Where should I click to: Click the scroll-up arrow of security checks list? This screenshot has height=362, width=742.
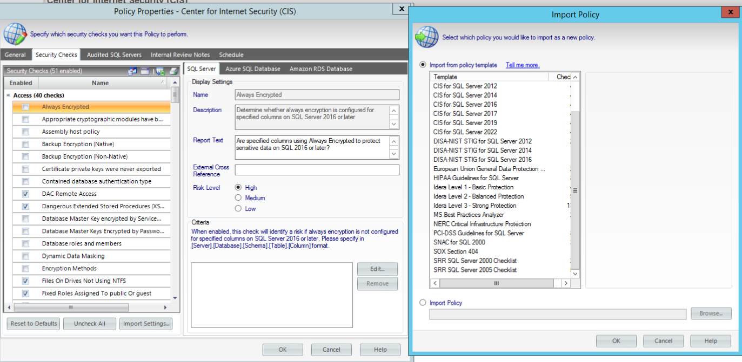[175, 82]
